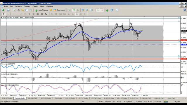Toggle Советники expert advisors button
The image size is (187, 105).
click(x=59, y=10)
